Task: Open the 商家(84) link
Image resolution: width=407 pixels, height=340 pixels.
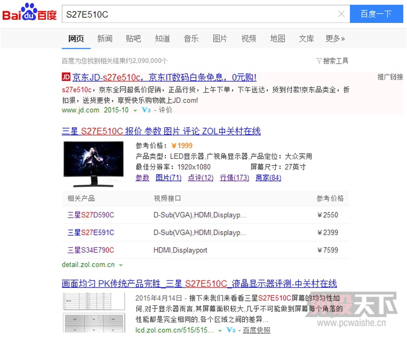Action: [269, 178]
